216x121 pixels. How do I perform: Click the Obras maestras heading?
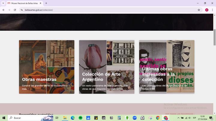pos(39,79)
